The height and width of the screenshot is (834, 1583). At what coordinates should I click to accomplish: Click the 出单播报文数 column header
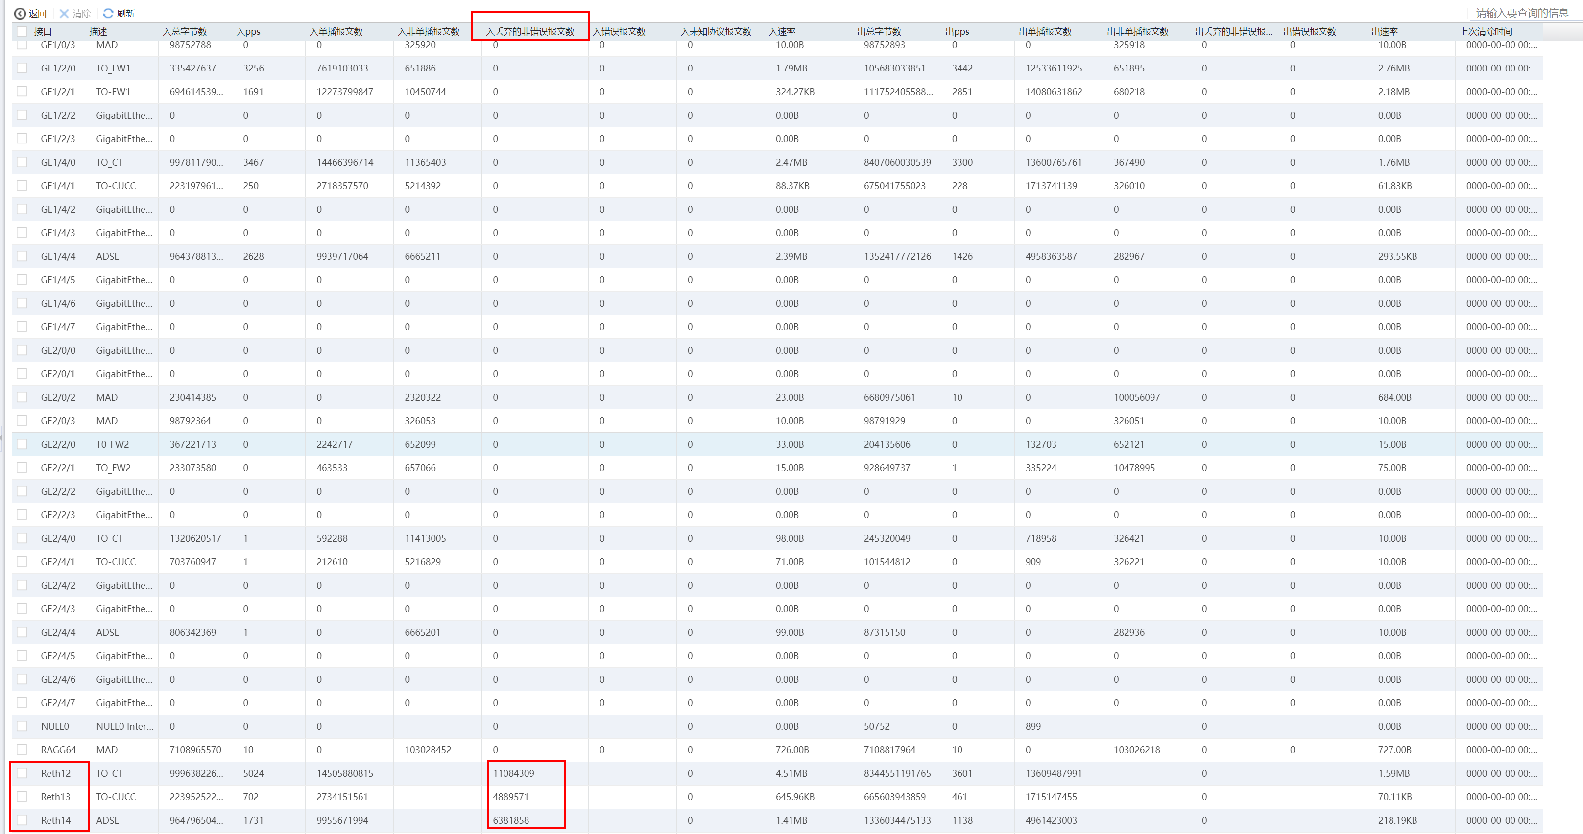[x=1045, y=31]
